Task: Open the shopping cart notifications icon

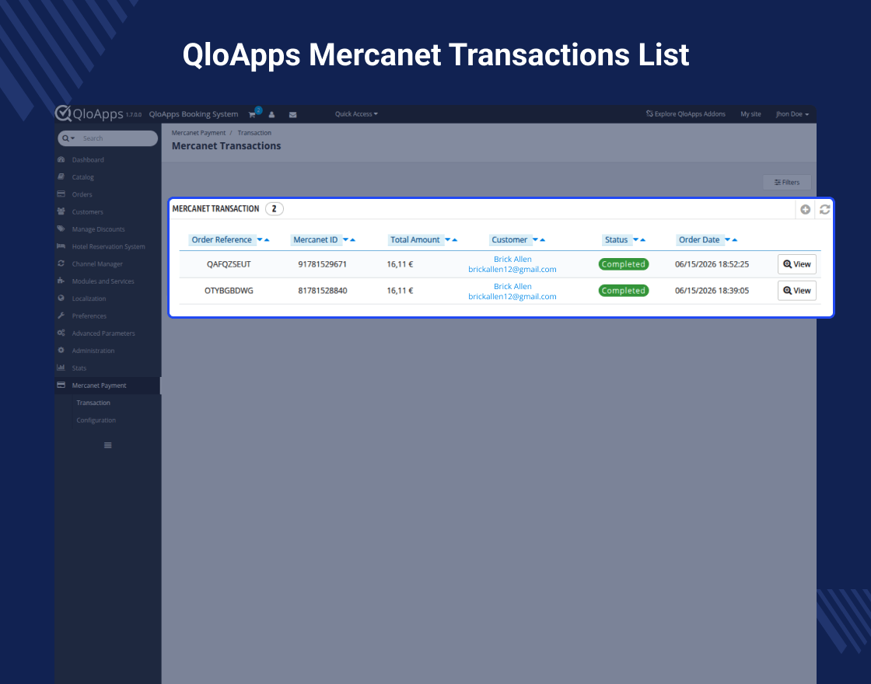Action: [x=252, y=114]
